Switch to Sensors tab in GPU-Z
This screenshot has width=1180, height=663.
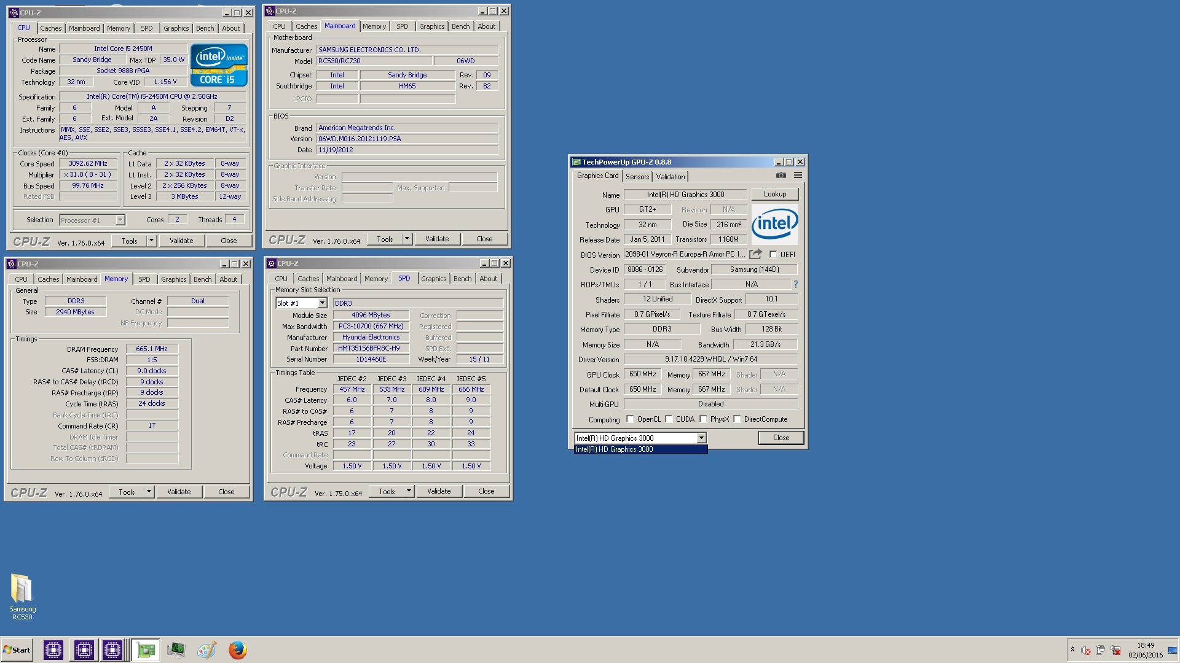tap(637, 176)
